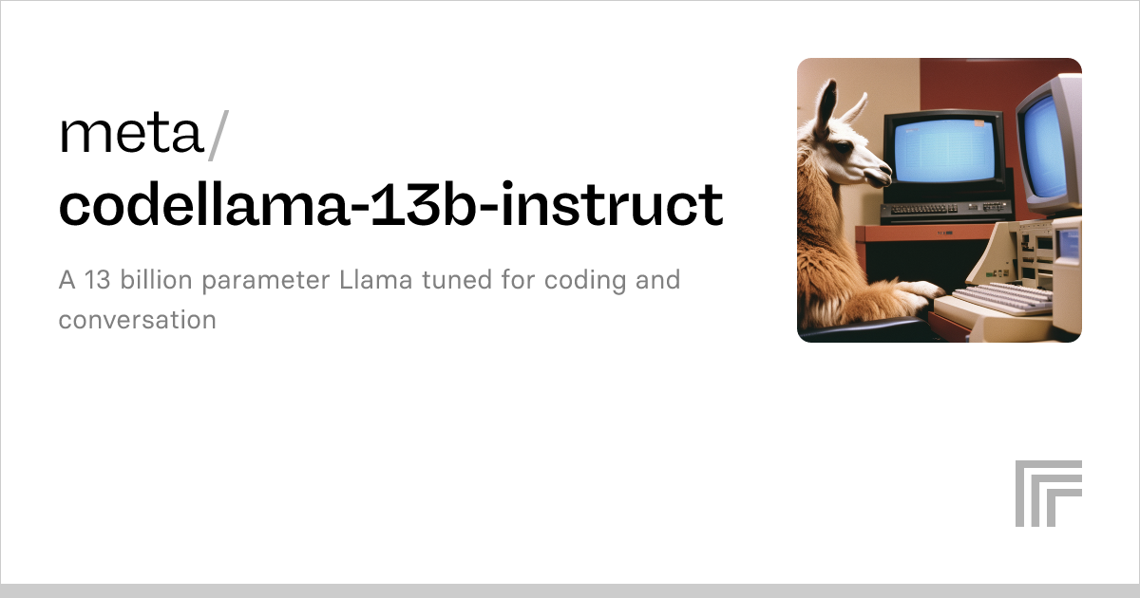Image resolution: width=1140 pixels, height=598 pixels.
Task: Open the llama at computer thumbnail
Action: pos(939,200)
